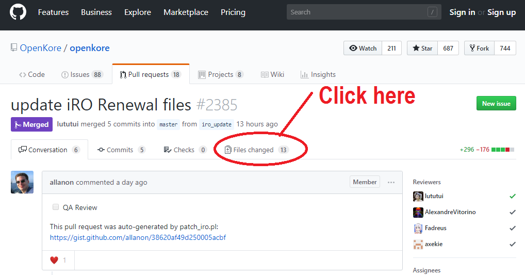Open the Commits tab

point(121,150)
